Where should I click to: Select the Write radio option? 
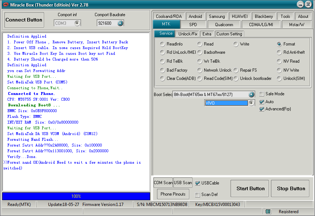point(236,44)
